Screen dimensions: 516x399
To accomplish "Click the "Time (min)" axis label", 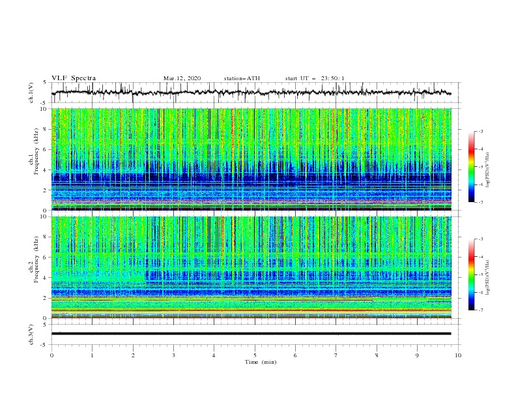I will (261, 362).
